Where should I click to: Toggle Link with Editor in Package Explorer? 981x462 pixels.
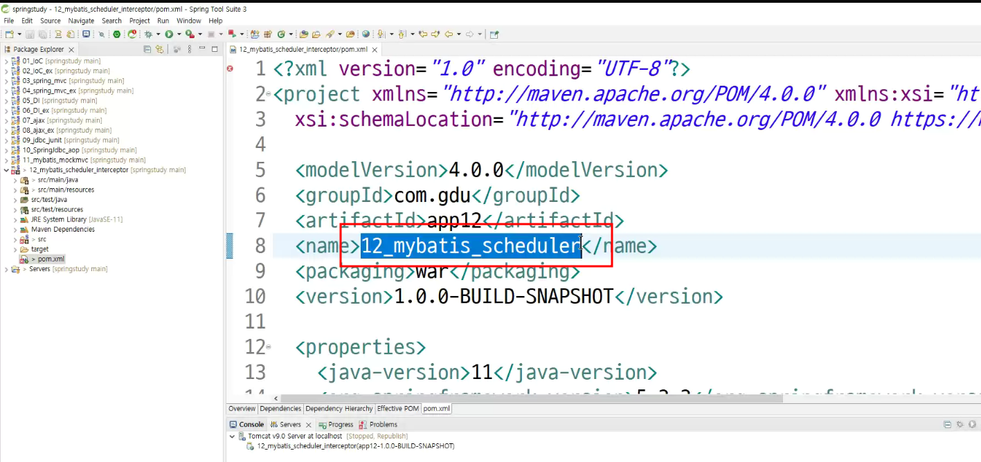159,49
